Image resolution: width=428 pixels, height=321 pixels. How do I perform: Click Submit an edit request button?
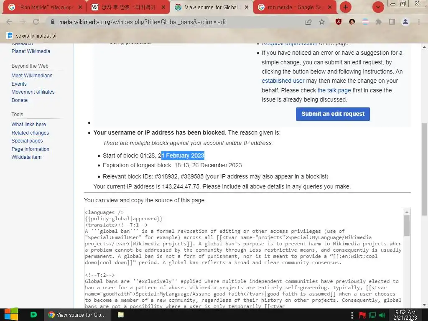tap(333, 114)
